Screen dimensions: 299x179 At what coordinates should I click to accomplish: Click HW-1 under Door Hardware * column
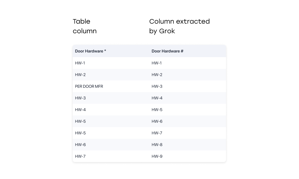80,63
